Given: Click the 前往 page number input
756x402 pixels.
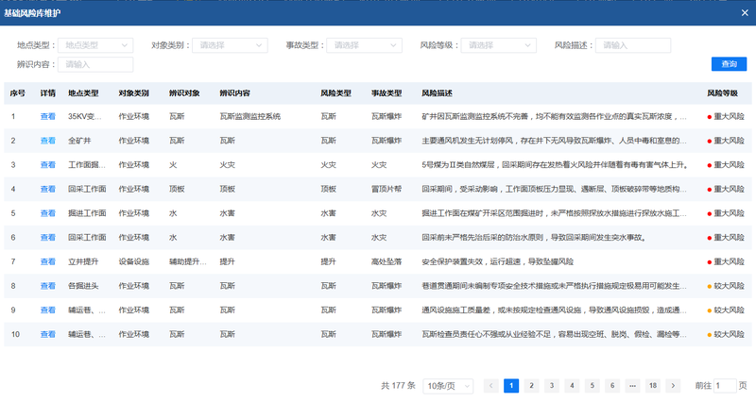Looking at the screenshot, I should coord(725,386).
